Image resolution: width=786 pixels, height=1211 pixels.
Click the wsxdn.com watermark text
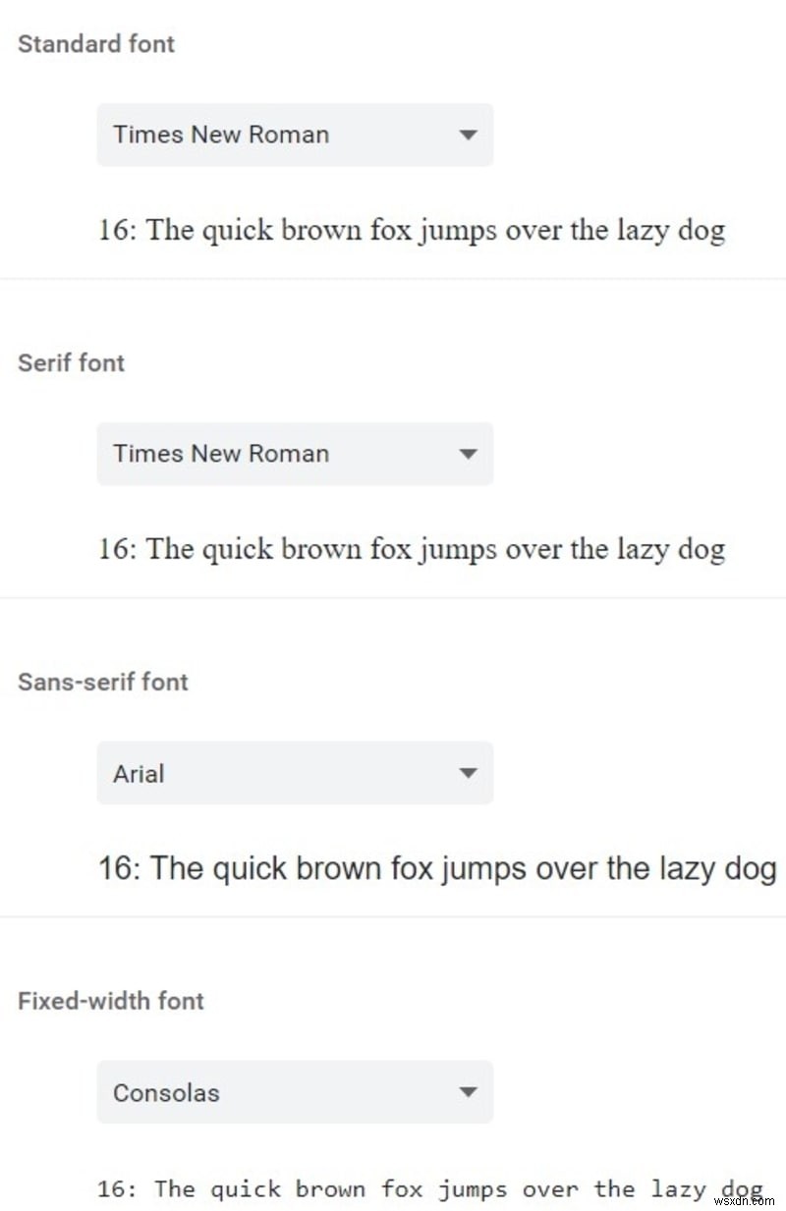coord(752,1200)
